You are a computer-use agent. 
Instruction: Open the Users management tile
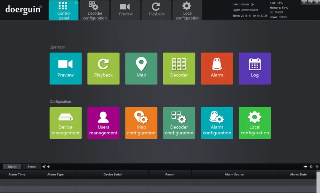point(103,123)
